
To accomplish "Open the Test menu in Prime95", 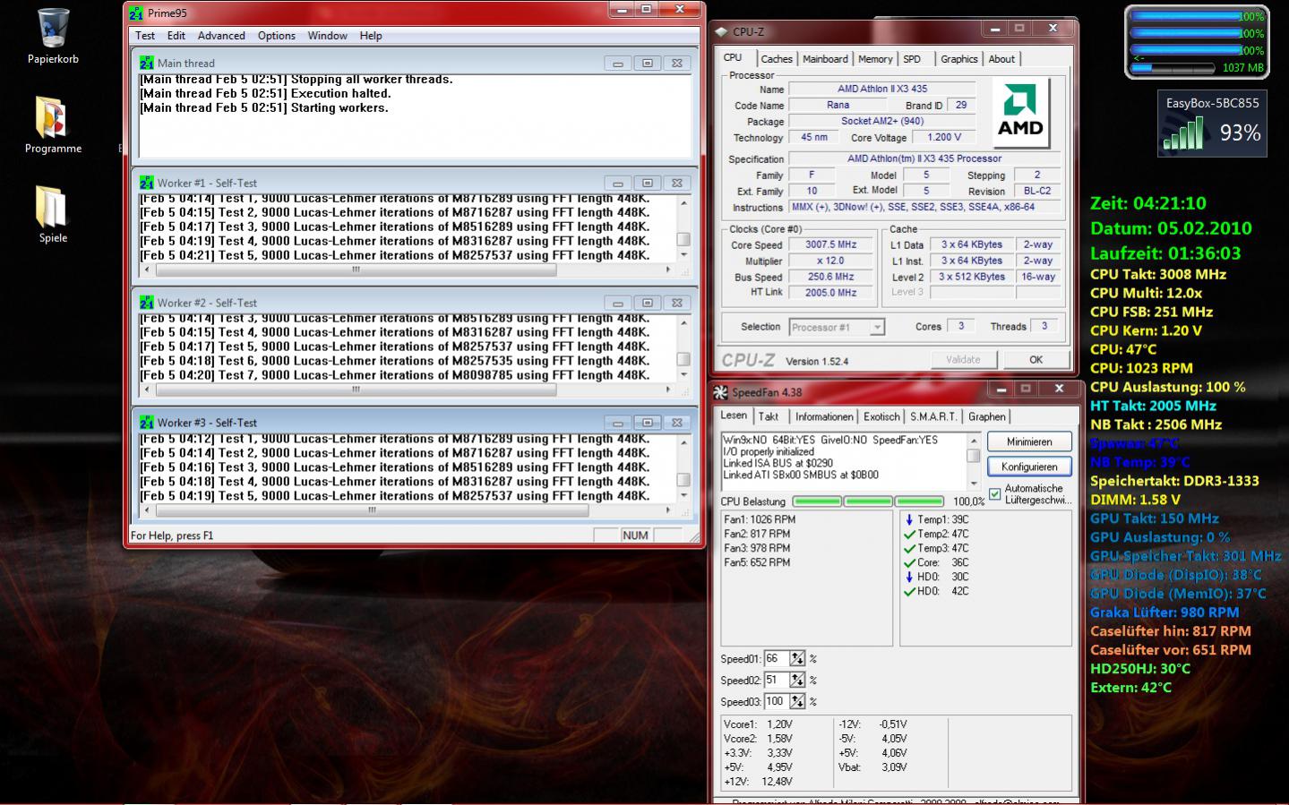I will click(145, 36).
